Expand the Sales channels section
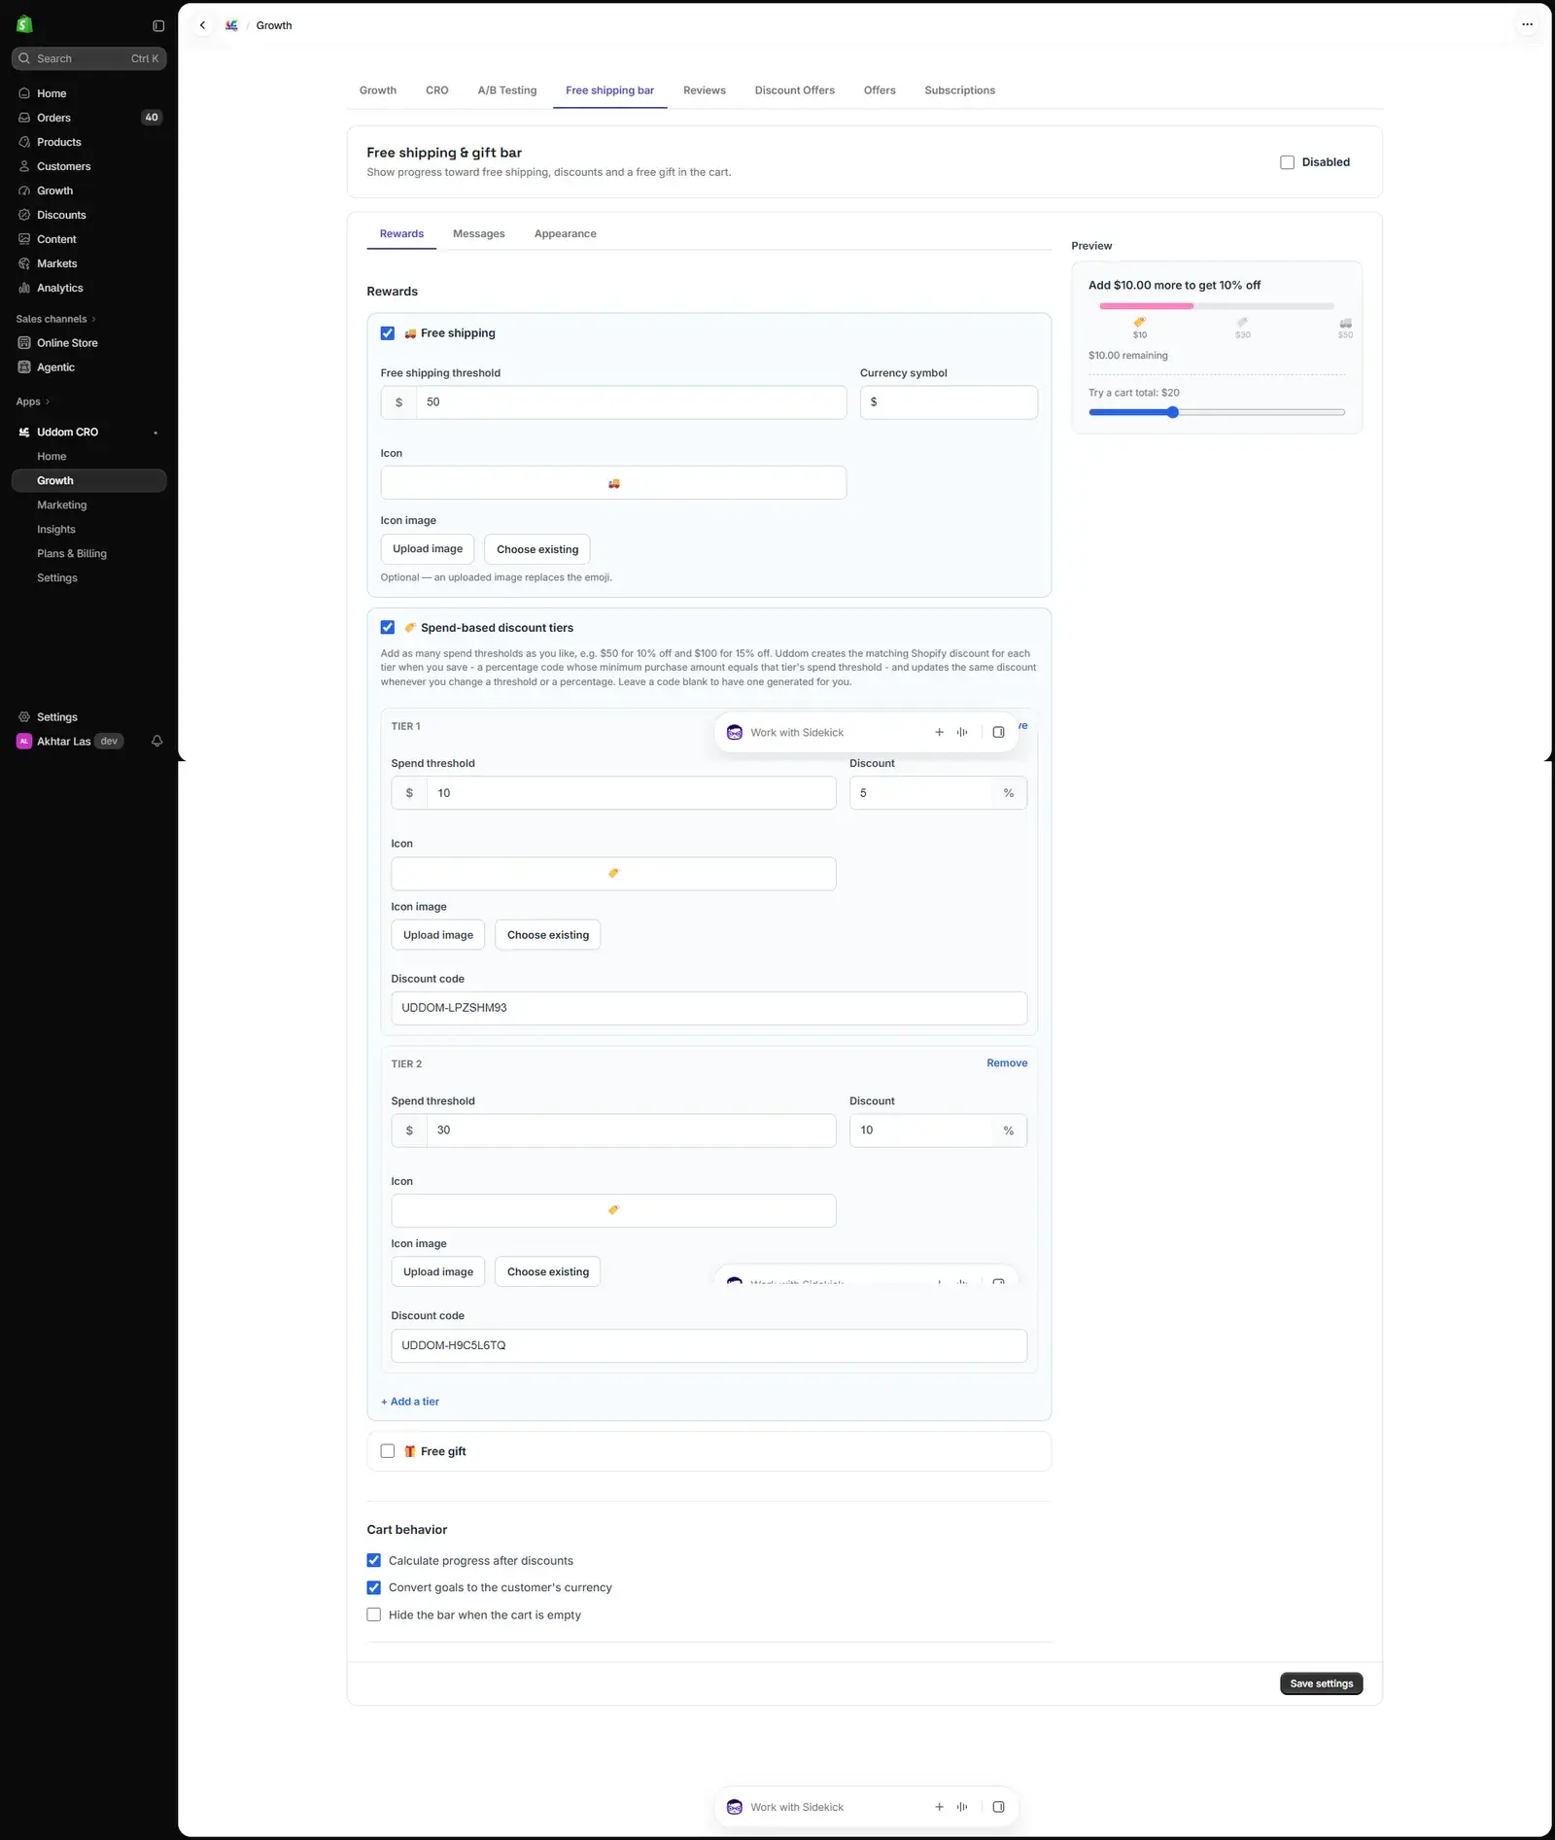Screen dimensions: 1555x1840 (x=55, y=319)
